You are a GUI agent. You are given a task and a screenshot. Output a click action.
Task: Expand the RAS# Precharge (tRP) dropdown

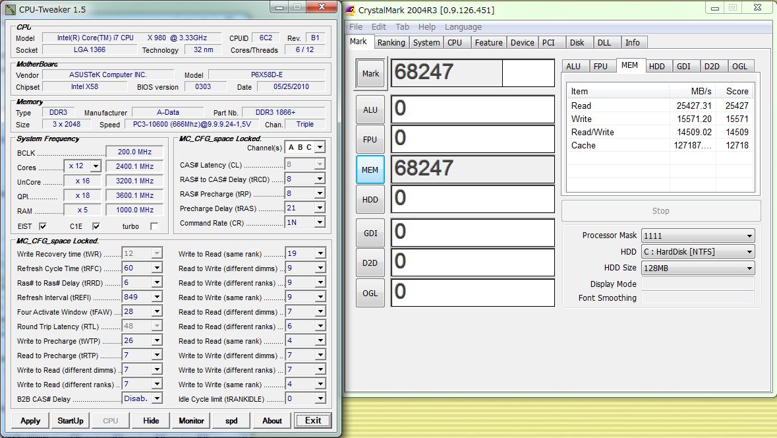[x=320, y=193]
